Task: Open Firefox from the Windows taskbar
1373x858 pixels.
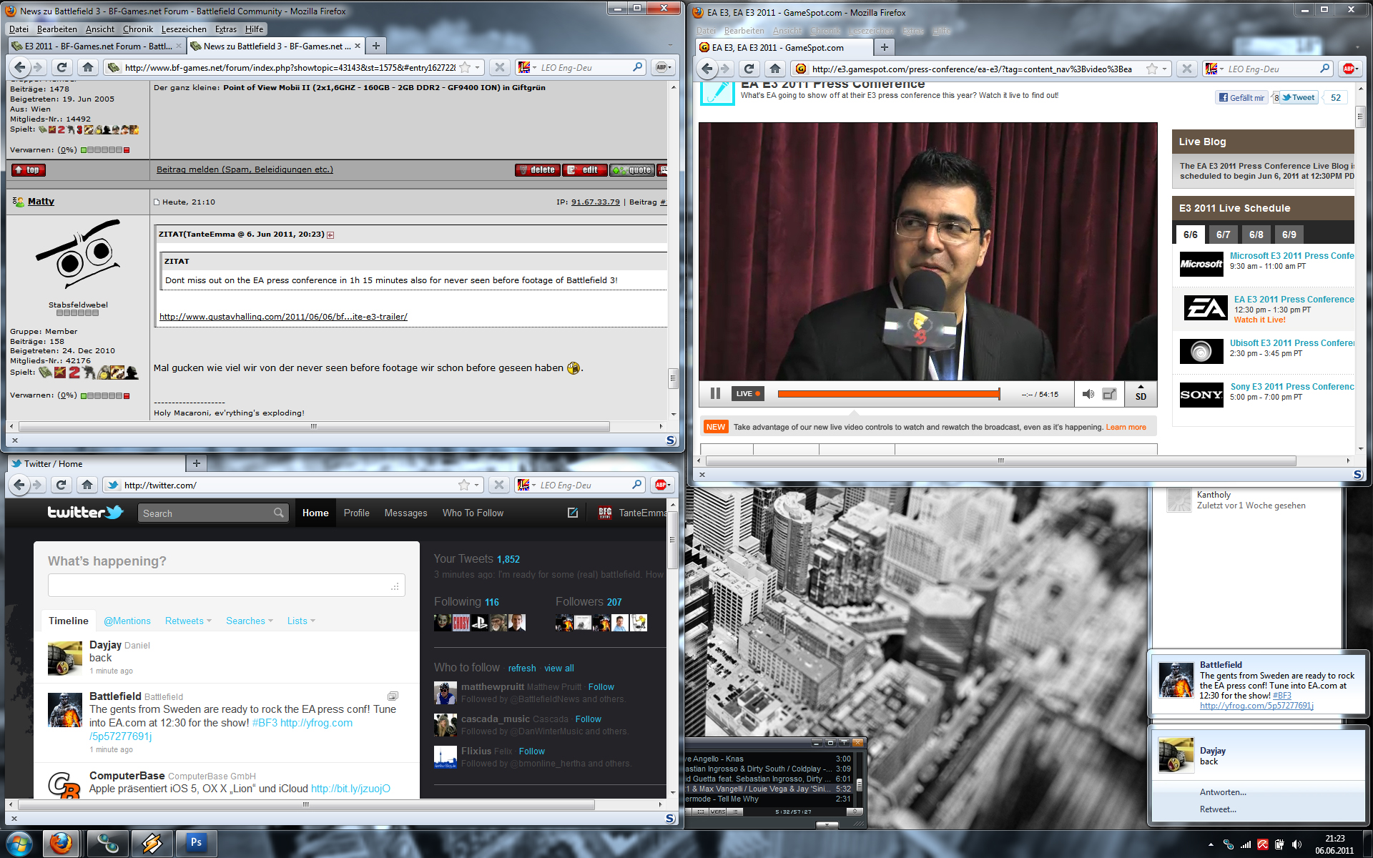Action: tap(61, 844)
